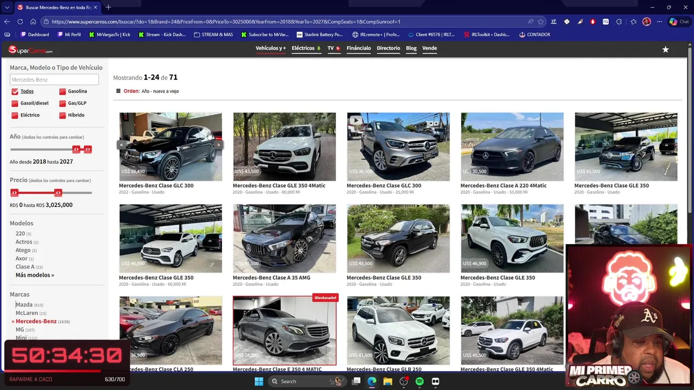Click the year slider right handle
The height and width of the screenshot is (390, 694).
point(88,149)
